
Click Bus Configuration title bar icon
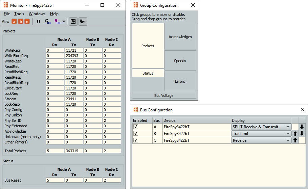pyautogui.click(x=136, y=110)
